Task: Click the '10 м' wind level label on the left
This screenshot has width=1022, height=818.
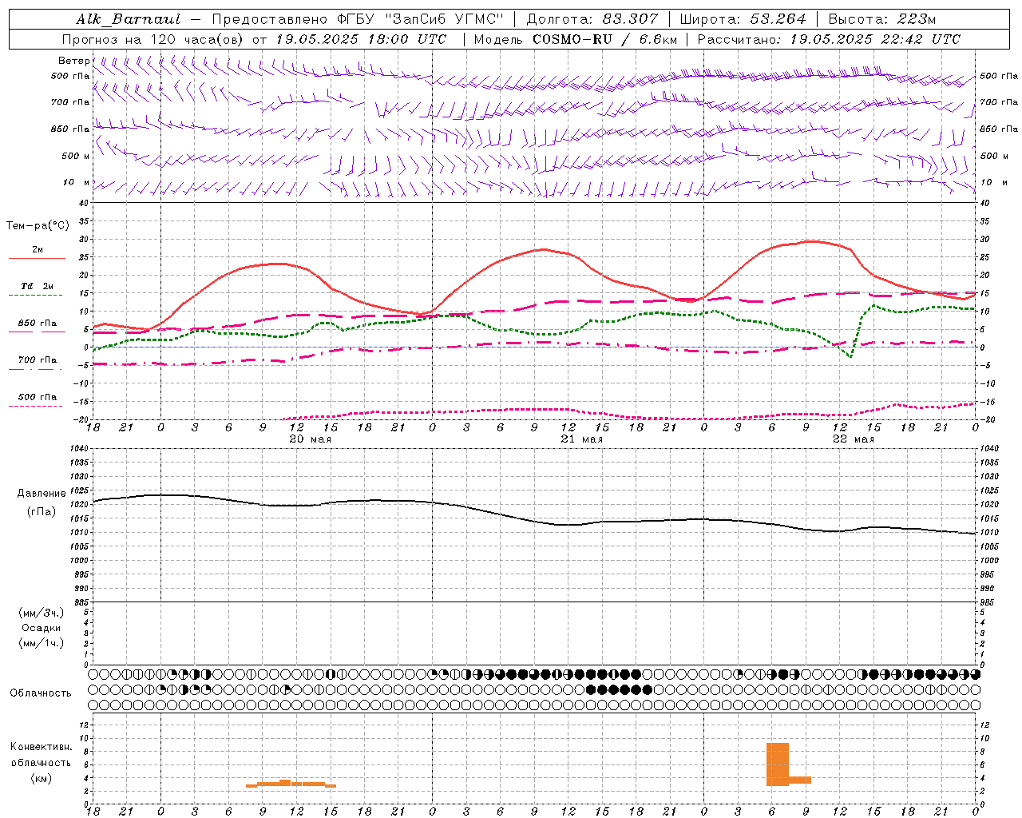Action: click(x=77, y=182)
